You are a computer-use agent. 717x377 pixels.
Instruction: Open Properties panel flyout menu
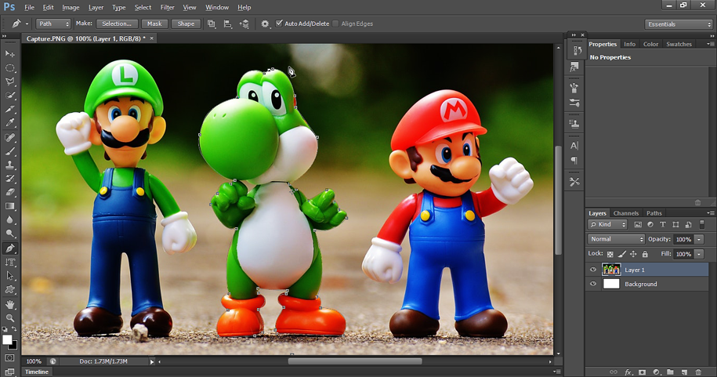pos(710,45)
